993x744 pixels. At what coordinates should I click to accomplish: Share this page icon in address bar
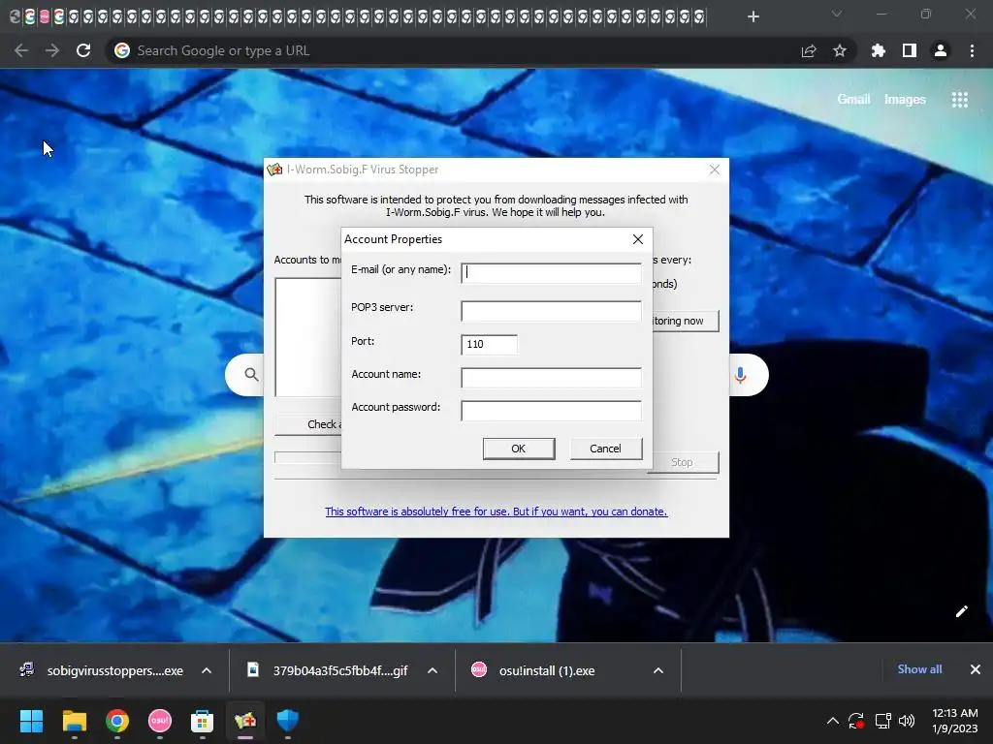(x=809, y=50)
